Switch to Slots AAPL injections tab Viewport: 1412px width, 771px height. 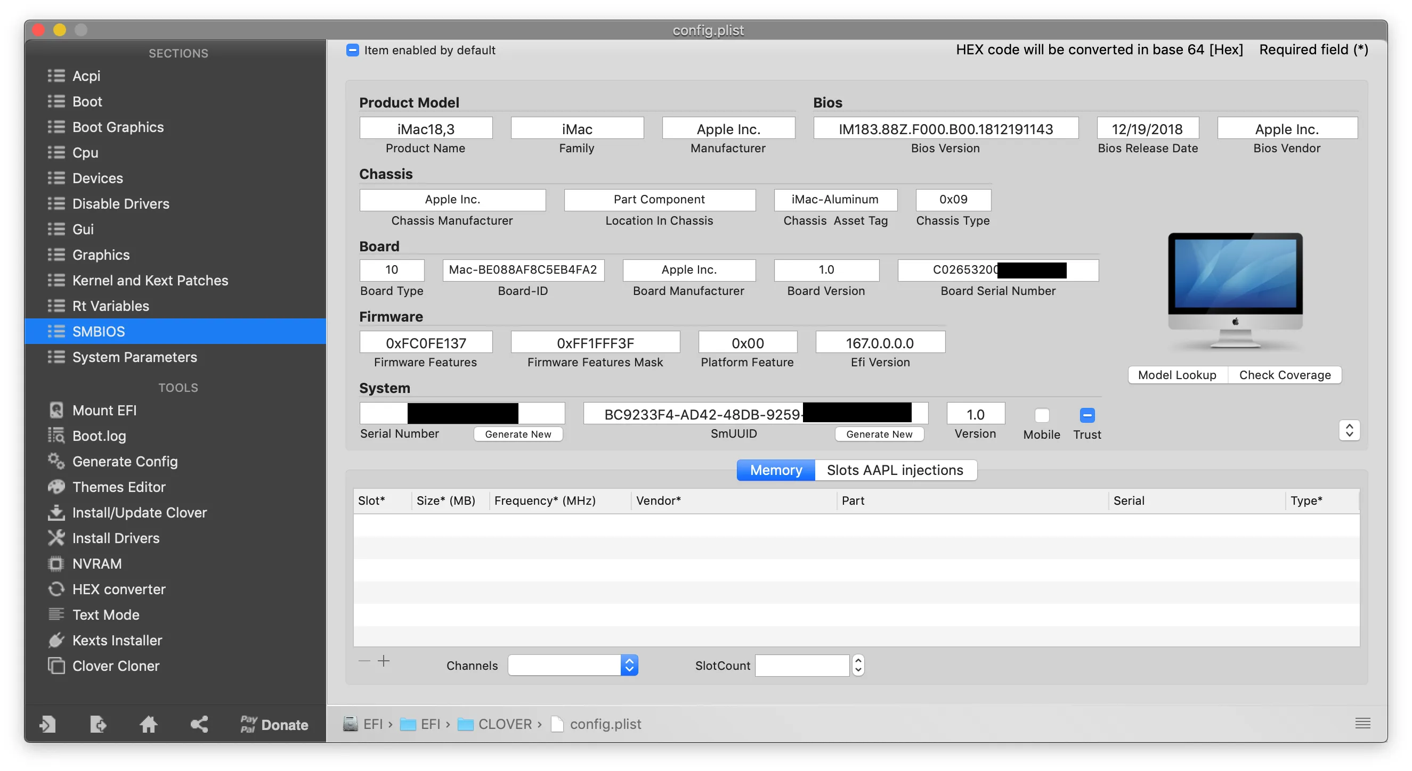tap(895, 470)
